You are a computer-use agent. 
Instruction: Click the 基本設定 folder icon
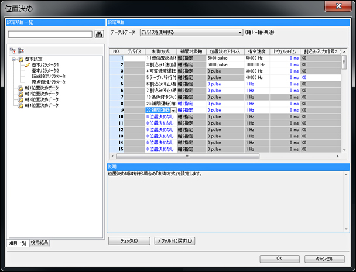point(20,59)
